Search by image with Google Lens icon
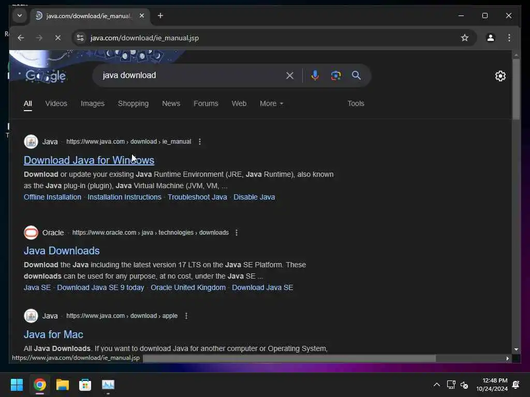Screen dimensions: 530x397 (335, 75)
